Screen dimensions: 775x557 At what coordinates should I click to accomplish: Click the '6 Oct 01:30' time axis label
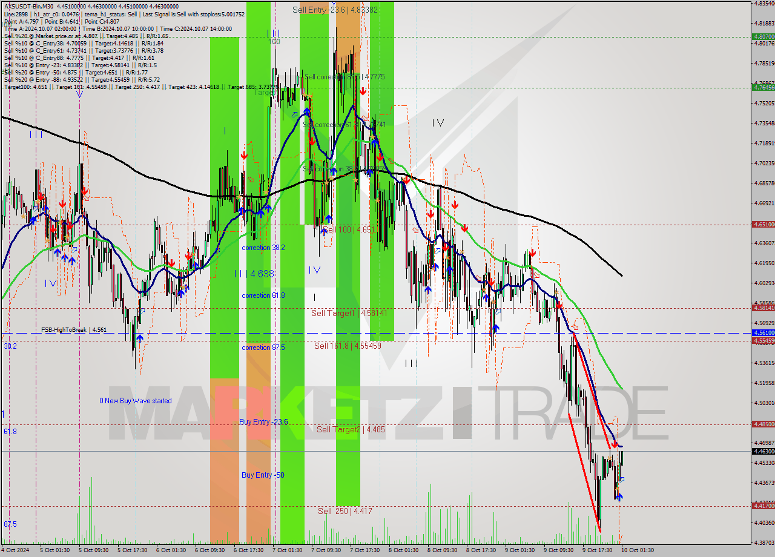[x=171, y=550]
